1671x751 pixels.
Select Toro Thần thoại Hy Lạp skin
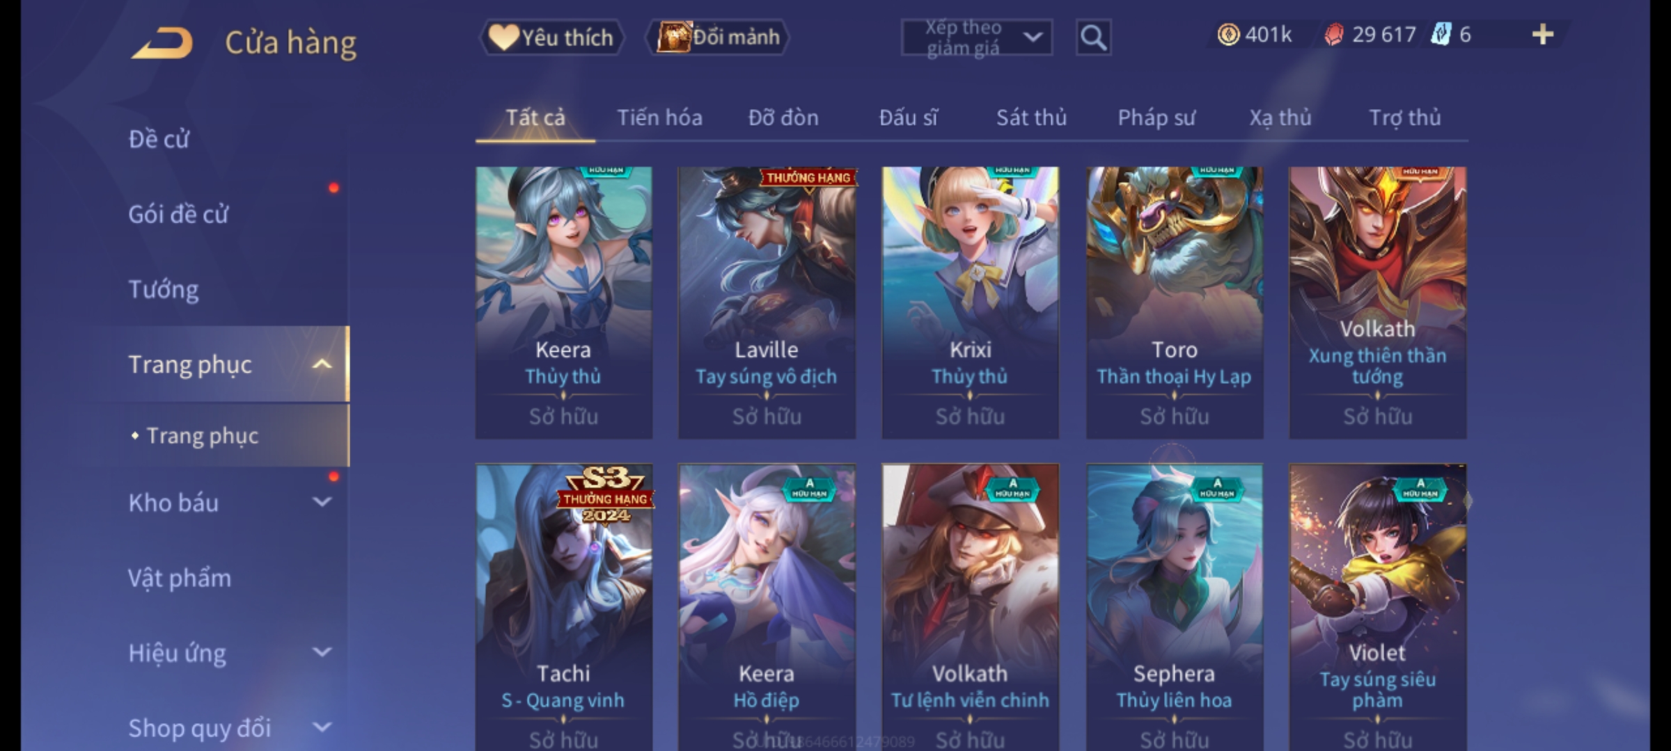[x=1175, y=302]
